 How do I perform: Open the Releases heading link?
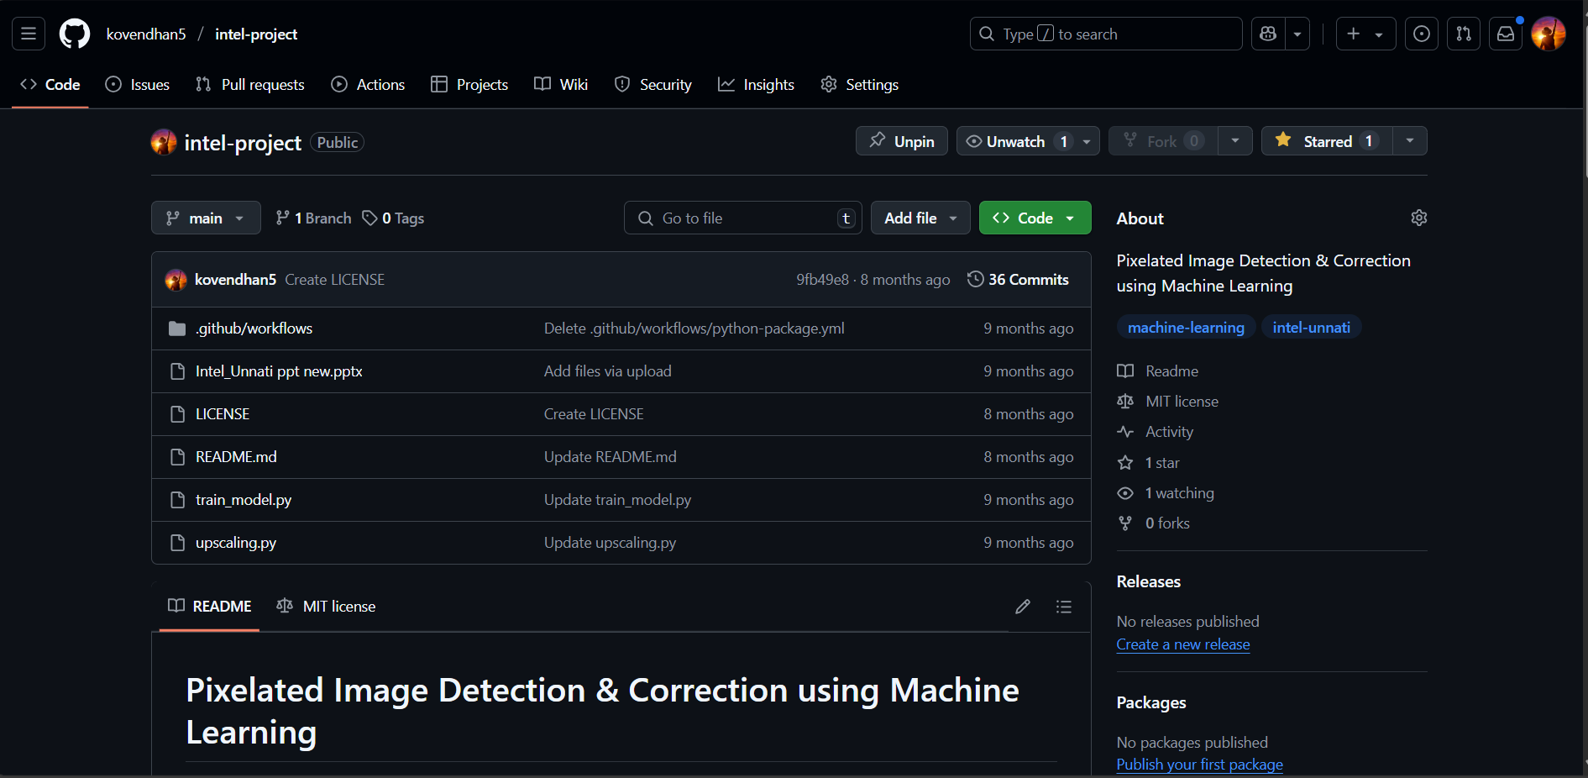pos(1148,581)
